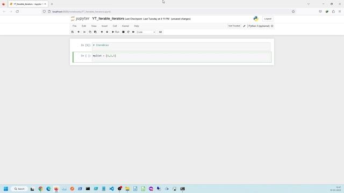The image size is (344, 193).
Task: Move selected cell up arrow
Action: (102, 32)
